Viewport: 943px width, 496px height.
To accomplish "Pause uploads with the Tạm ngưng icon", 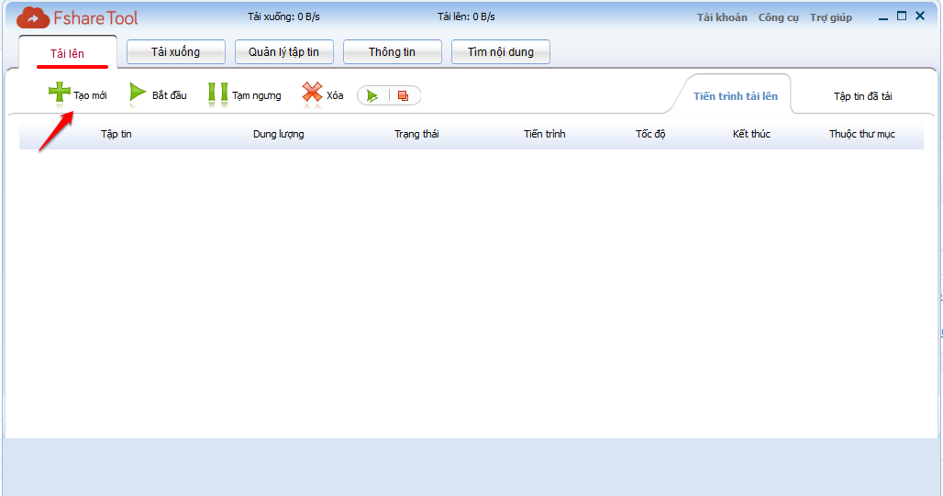I will pos(217,94).
